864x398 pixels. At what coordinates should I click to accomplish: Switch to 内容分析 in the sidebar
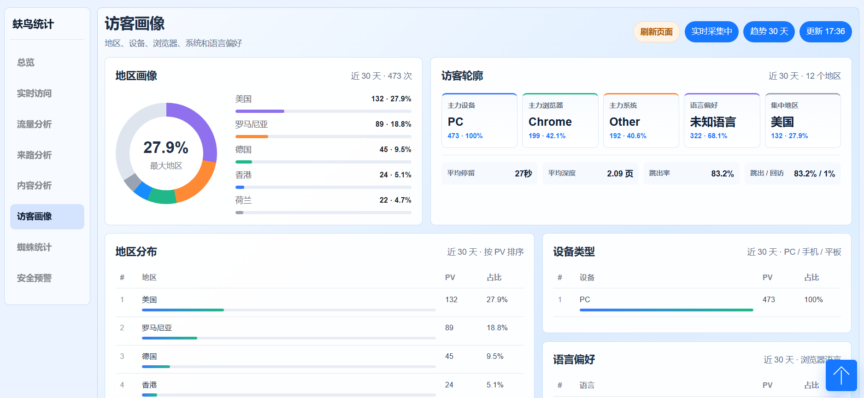[x=47, y=186]
